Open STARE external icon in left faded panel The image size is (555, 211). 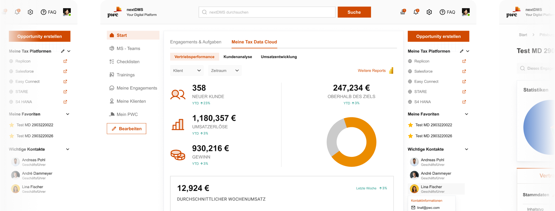[65, 92]
